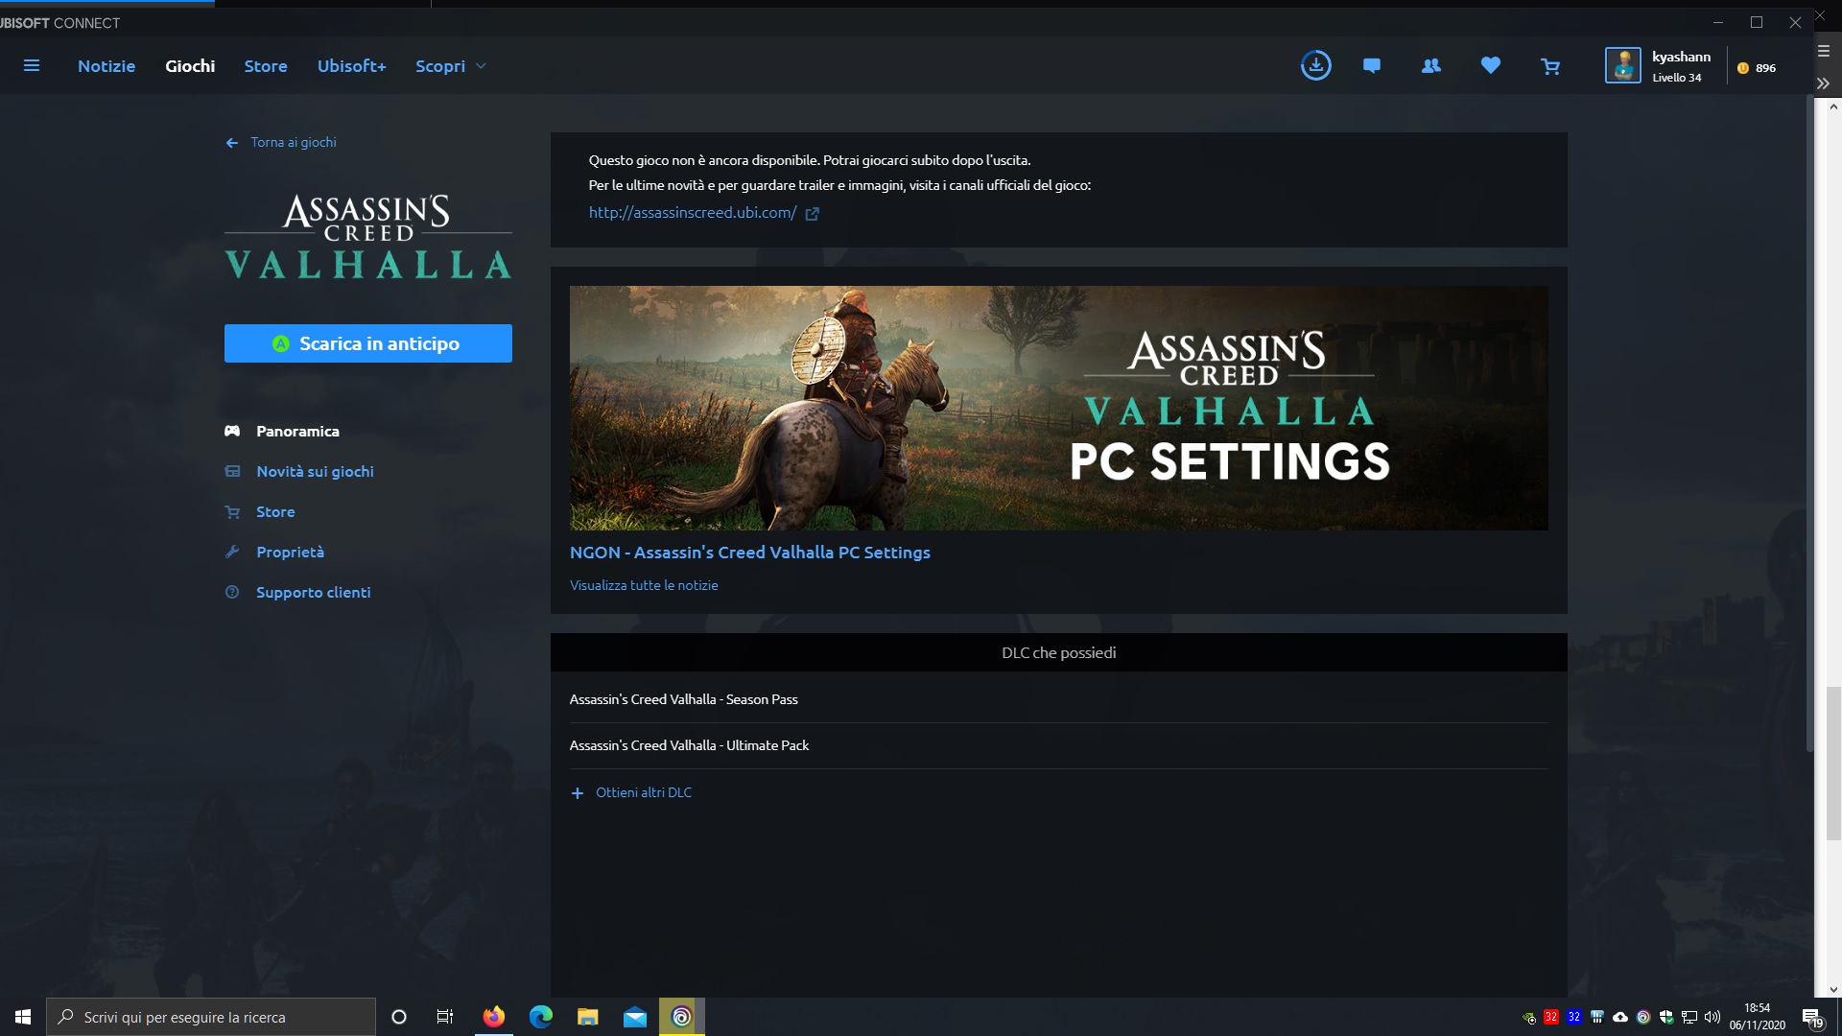Image resolution: width=1842 pixels, height=1036 pixels.
Task: Click Ottieni altri DLC link
Action: pyautogui.click(x=644, y=792)
